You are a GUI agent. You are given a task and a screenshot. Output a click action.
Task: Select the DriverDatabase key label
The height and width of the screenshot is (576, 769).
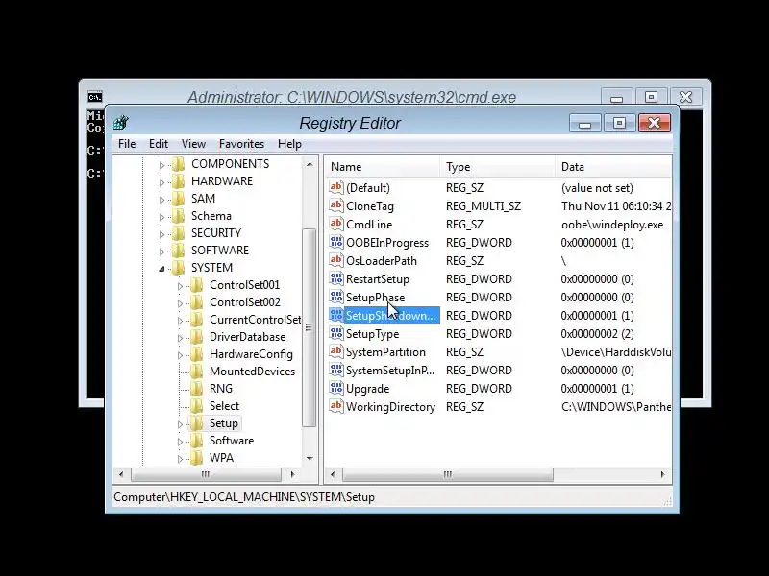(x=247, y=337)
